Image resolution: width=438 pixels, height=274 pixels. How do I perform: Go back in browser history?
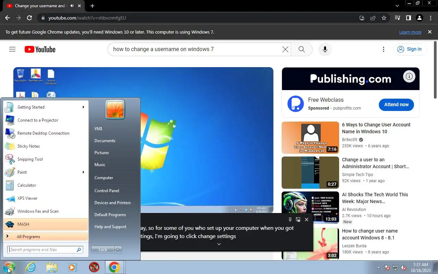[8, 18]
